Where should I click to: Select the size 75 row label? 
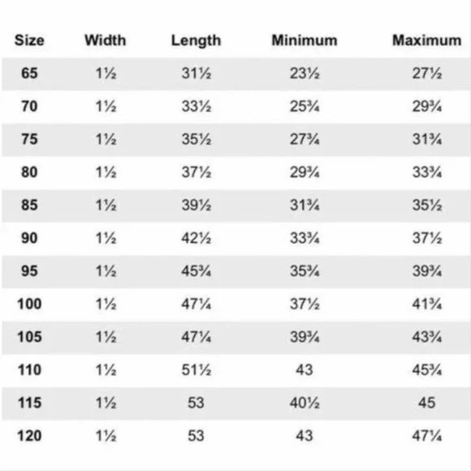[29, 139]
